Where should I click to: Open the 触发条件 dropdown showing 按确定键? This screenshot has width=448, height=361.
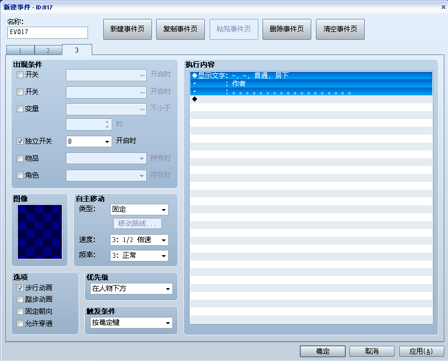[x=132, y=323]
